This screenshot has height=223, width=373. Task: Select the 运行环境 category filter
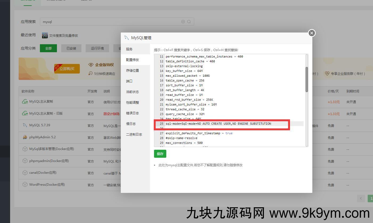97,48
